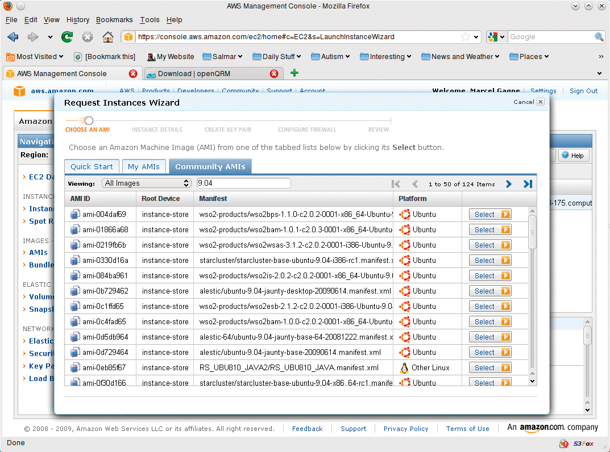Click the Google search box
Viewport: 610px width, 452px height.
click(550, 37)
